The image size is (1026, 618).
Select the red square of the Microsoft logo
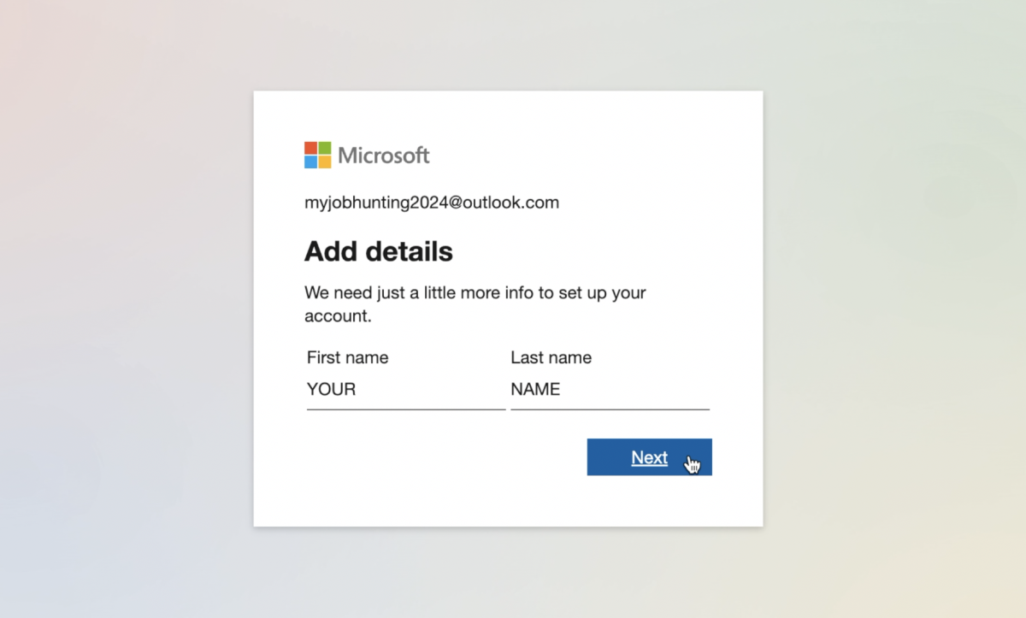pos(310,146)
